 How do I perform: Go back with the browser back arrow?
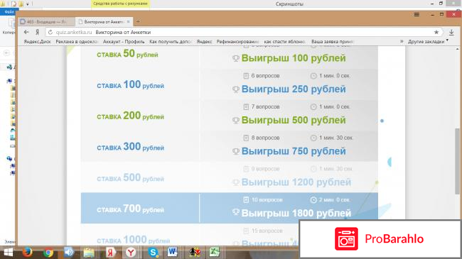point(26,32)
